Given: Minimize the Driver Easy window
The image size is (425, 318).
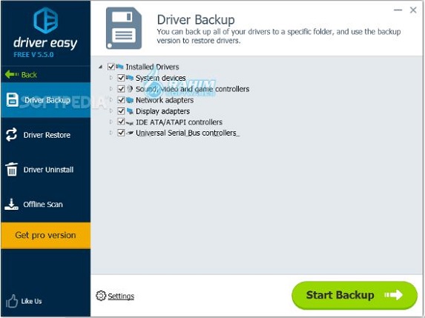Looking at the screenshot, I should 398,10.
